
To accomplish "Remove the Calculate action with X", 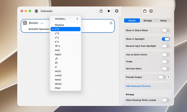I will (111, 23).
